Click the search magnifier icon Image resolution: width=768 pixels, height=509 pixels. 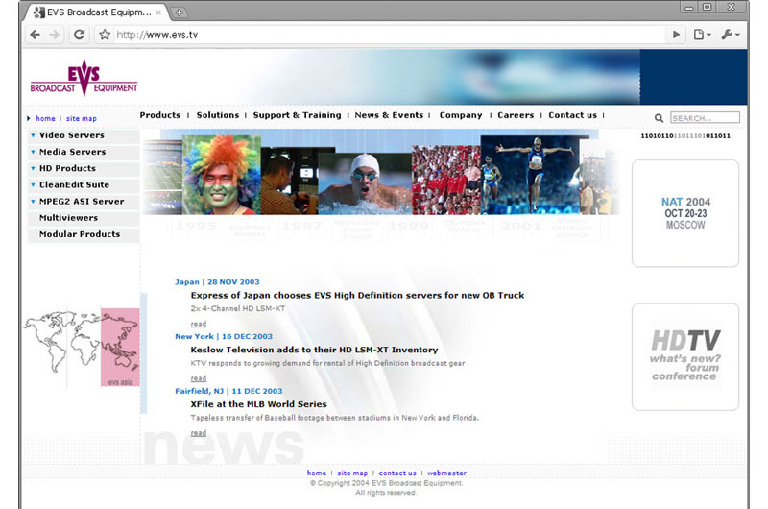pyautogui.click(x=659, y=118)
